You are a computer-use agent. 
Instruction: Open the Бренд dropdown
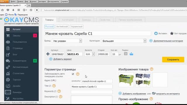67,41
